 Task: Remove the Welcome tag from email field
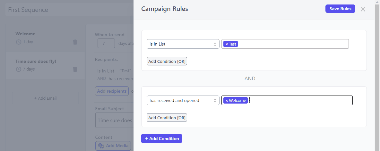pyautogui.click(x=227, y=101)
